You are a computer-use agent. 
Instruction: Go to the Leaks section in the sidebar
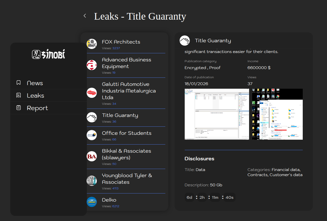pos(36,96)
